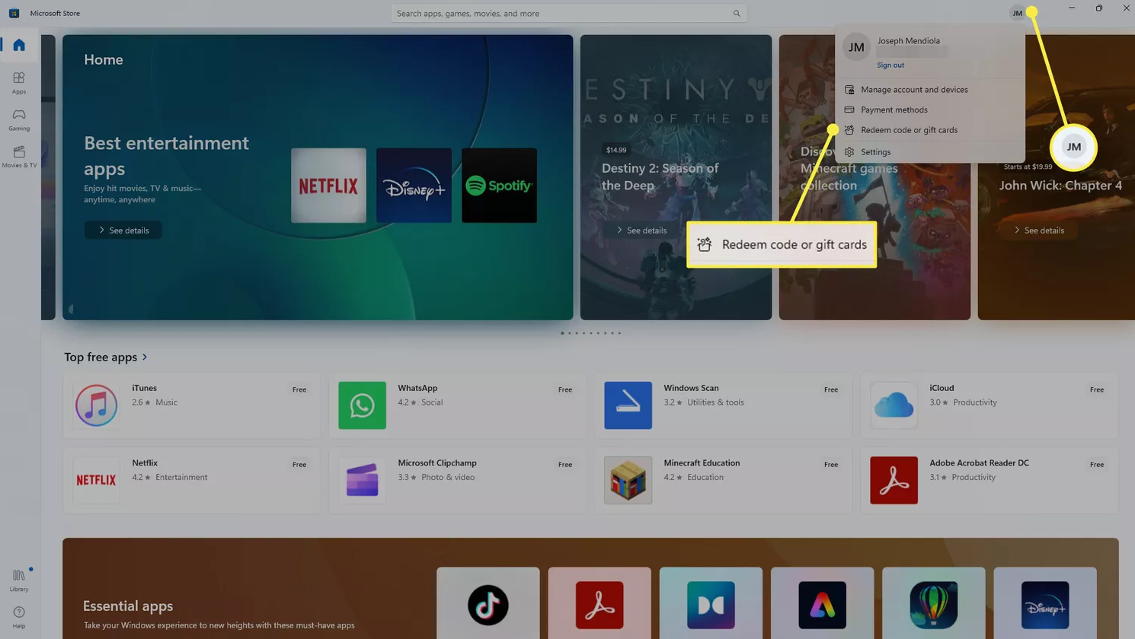Expand Top free apps chevron

[x=145, y=358]
